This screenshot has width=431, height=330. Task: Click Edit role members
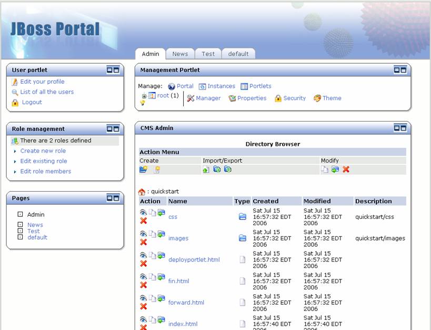[x=46, y=172]
